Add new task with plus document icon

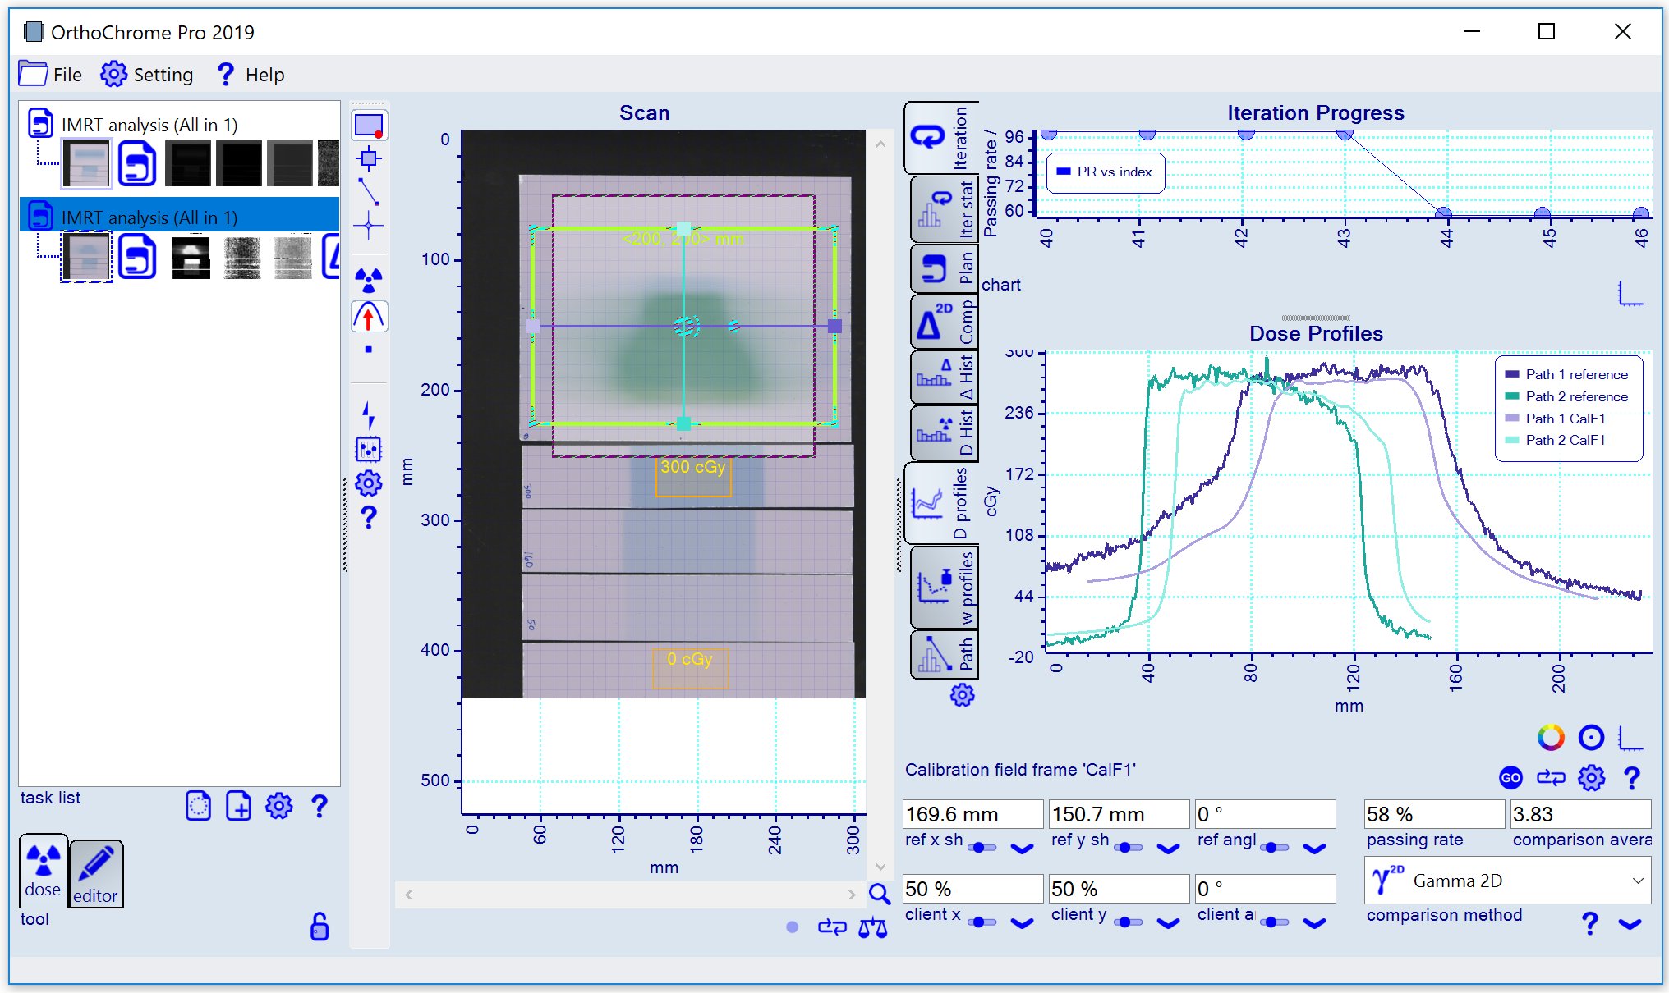[x=238, y=806]
